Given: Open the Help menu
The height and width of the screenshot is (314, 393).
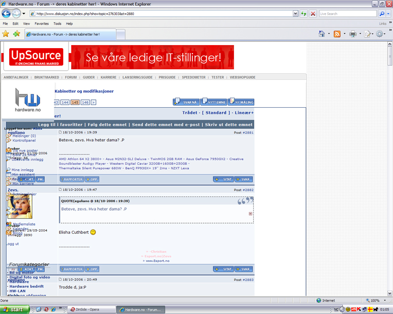Looking at the screenshot, I should pos(69,23).
